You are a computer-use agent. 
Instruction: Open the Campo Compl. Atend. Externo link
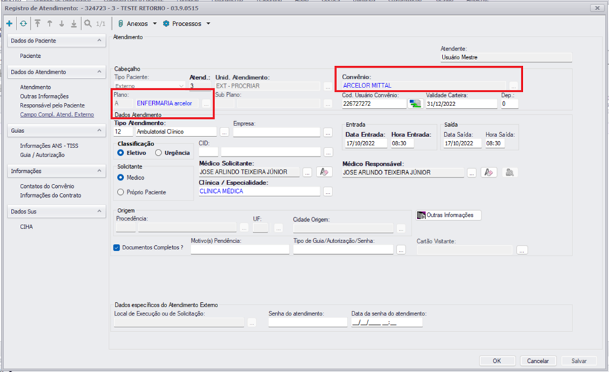tap(56, 114)
